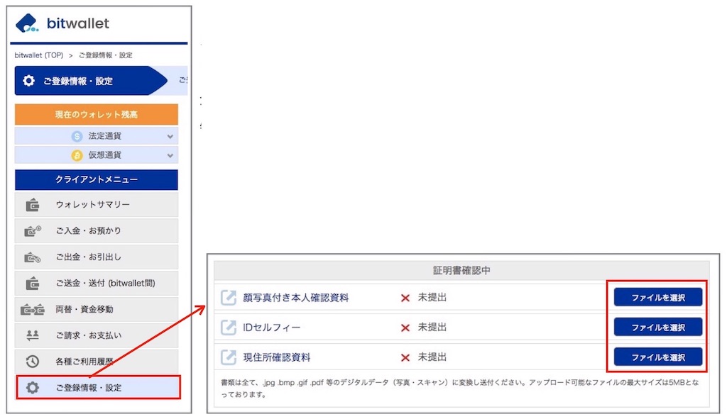
Task: Click the 未提出 status in 顔写真付き本人確認資料 row
Action: [432, 297]
